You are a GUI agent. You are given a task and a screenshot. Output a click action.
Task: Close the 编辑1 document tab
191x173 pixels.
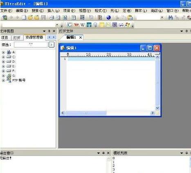pos(81,37)
